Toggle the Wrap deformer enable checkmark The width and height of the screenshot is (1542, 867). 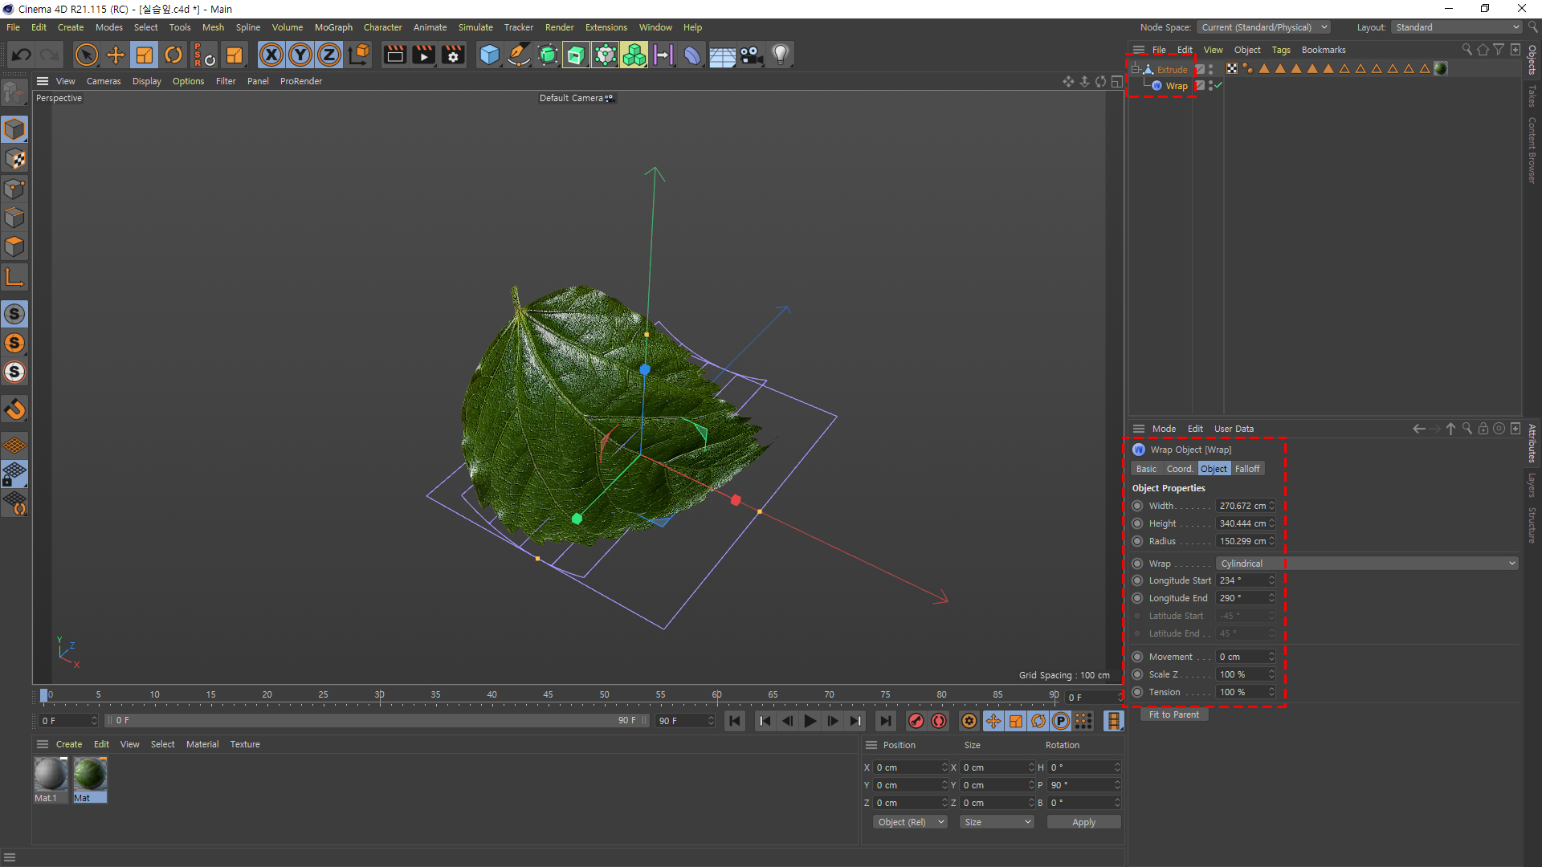click(1218, 86)
